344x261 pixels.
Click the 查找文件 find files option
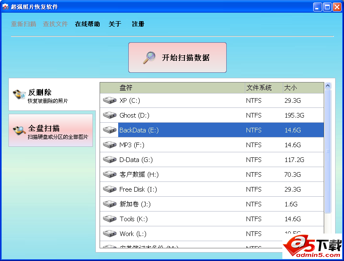point(55,24)
